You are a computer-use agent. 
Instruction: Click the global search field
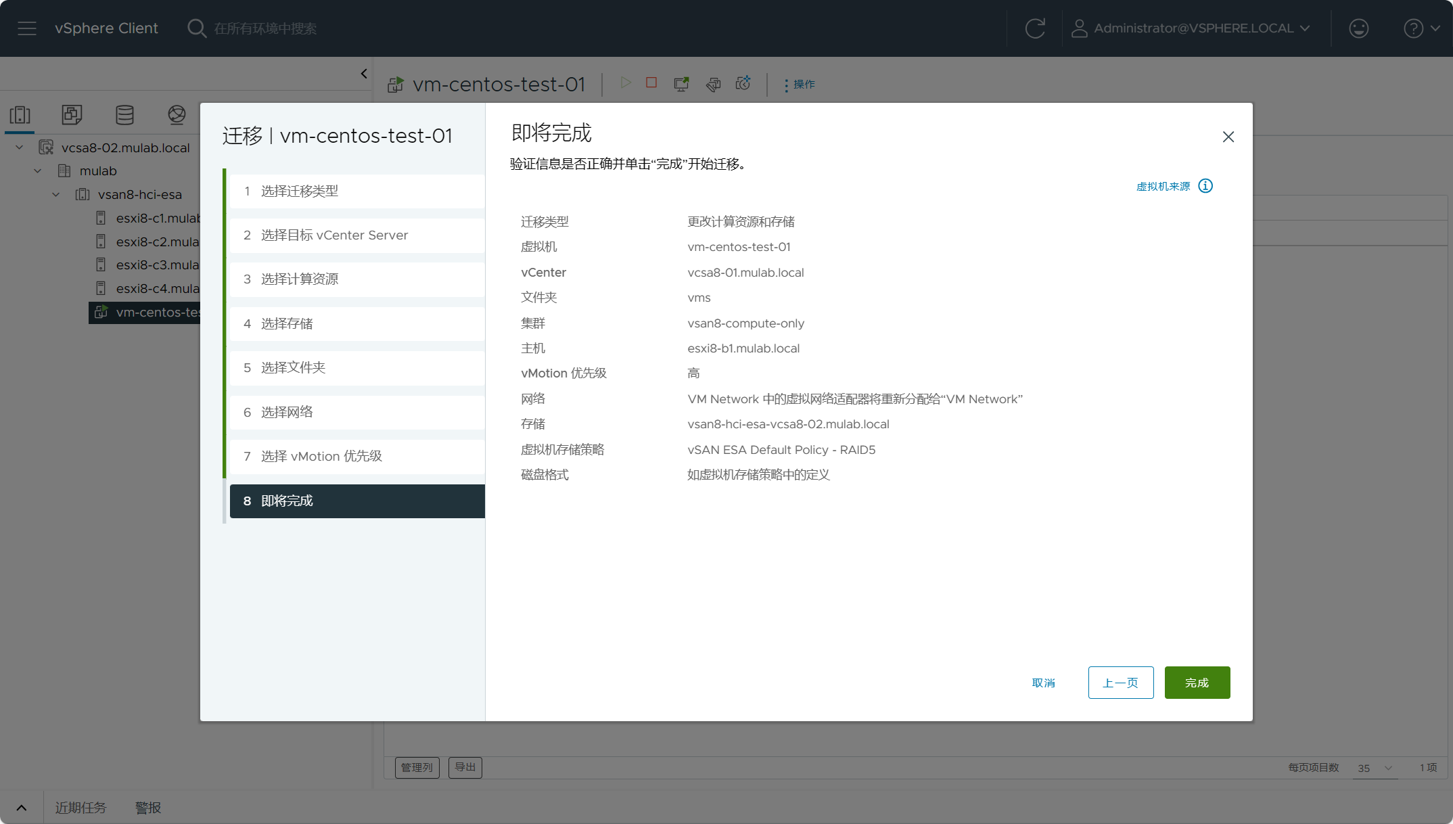(x=266, y=28)
